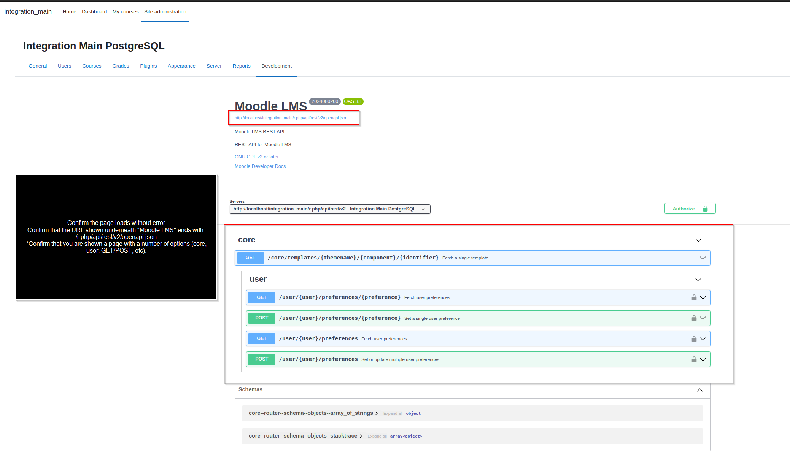Click the POST badge for Set or update multiple user preferences

(x=262, y=359)
